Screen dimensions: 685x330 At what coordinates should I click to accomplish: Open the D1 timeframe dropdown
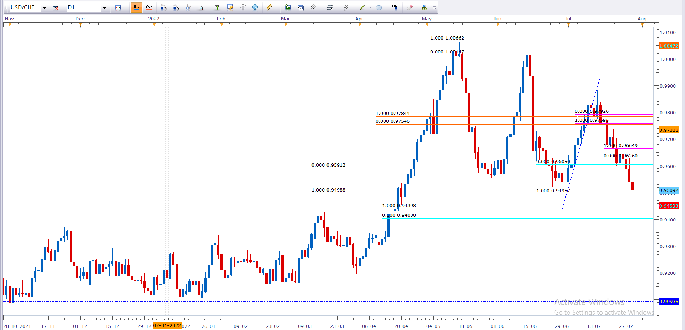pos(105,7)
